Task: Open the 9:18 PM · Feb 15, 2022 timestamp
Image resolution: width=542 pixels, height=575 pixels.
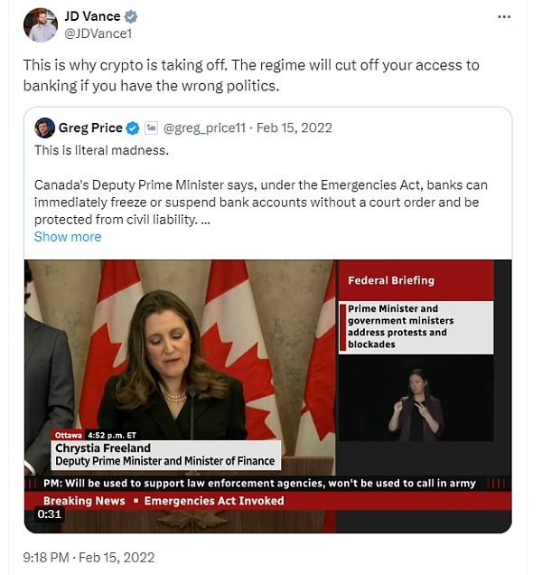Action: 89,557
